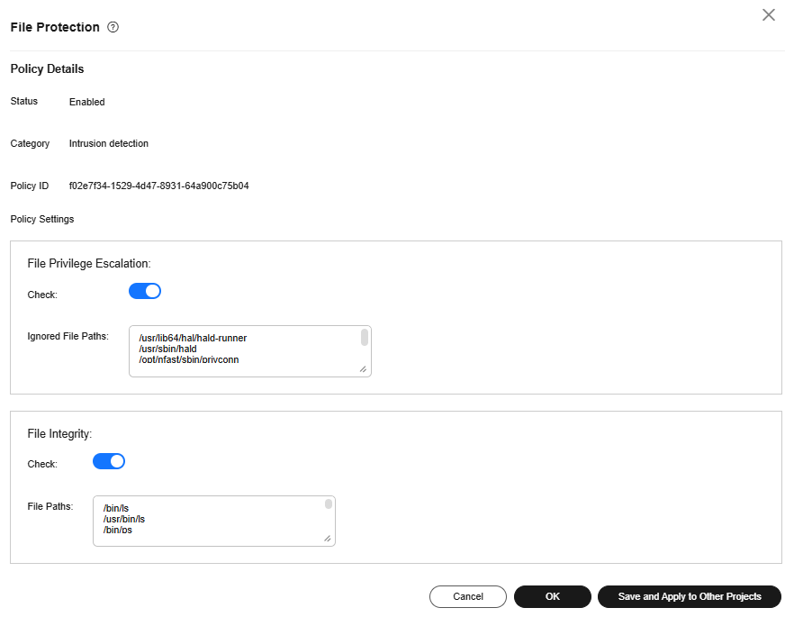Open the File Protection help icon
This screenshot has height=617, width=785.
point(113,27)
